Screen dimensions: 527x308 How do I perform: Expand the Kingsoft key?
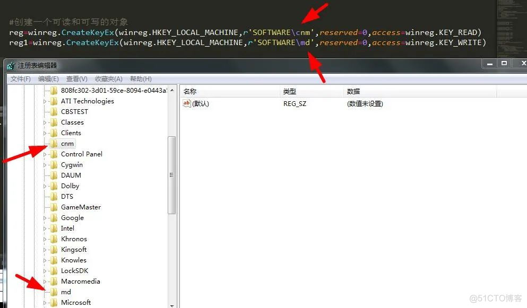(x=46, y=249)
